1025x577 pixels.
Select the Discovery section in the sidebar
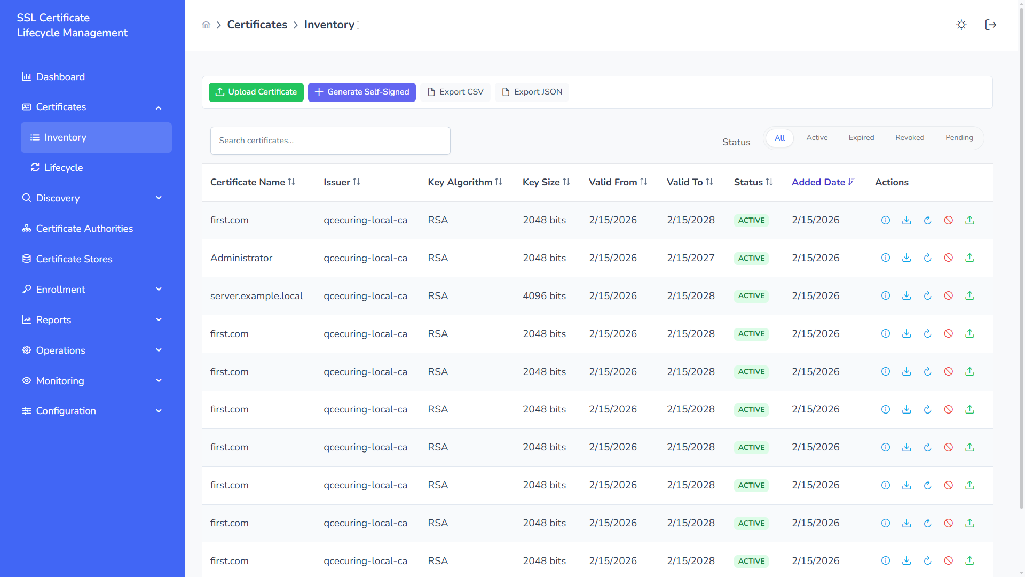click(x=58, y=198)
